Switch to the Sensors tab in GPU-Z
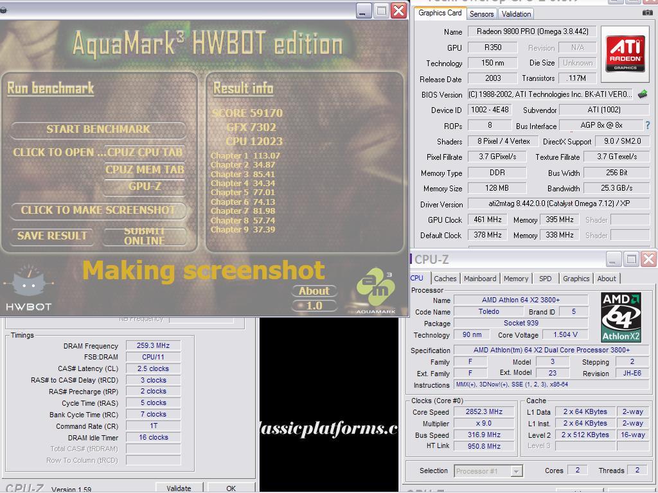The image size is (658, 493). 481,14
